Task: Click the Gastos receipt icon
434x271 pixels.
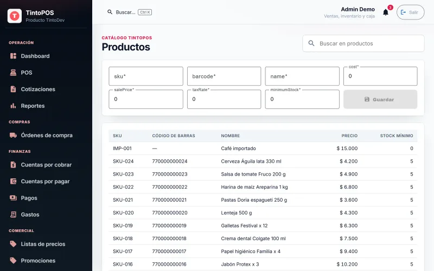Action: click(x=13, y=215)
